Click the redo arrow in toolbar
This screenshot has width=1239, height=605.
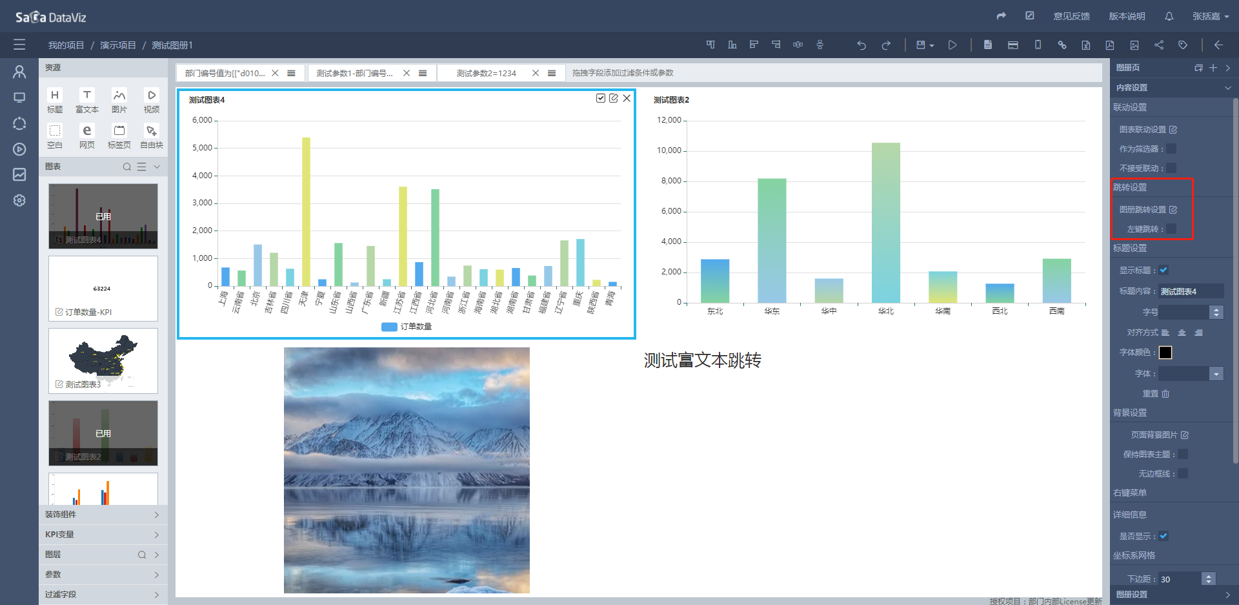[886, 45]
